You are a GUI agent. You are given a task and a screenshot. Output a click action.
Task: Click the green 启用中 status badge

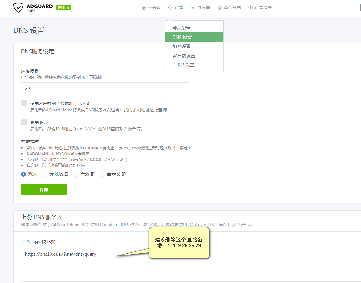coord(63,8)
